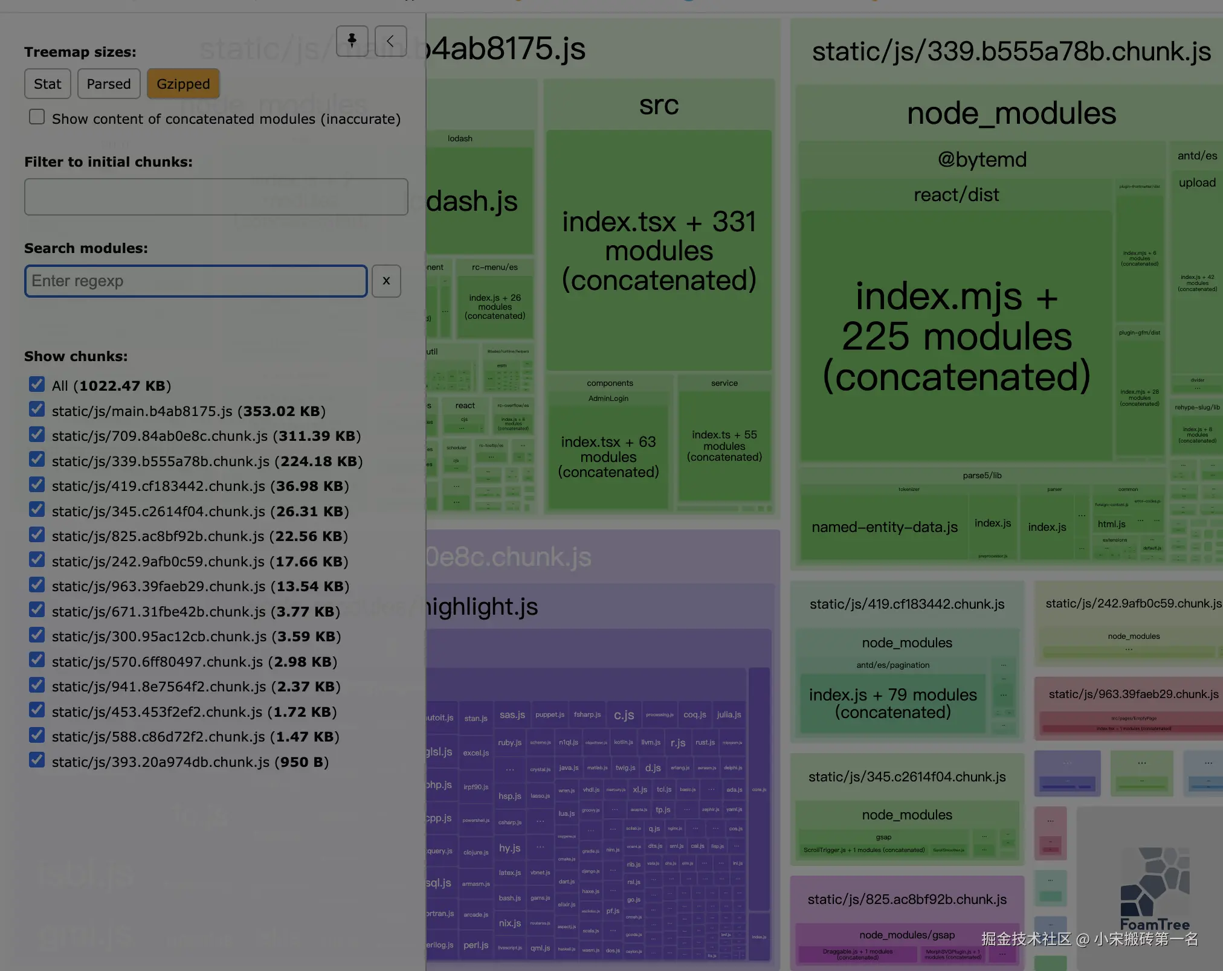Select named-entity-data.js treemap cell
This screenshot has height=971, width=1223.
[884, 527]
